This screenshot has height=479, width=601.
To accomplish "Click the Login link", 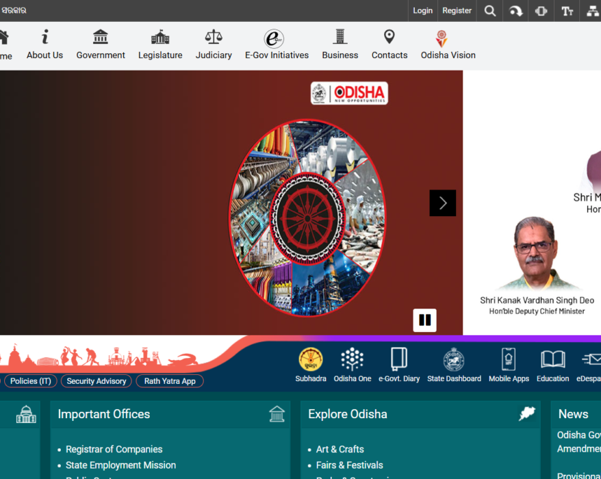I will [422, 11].
